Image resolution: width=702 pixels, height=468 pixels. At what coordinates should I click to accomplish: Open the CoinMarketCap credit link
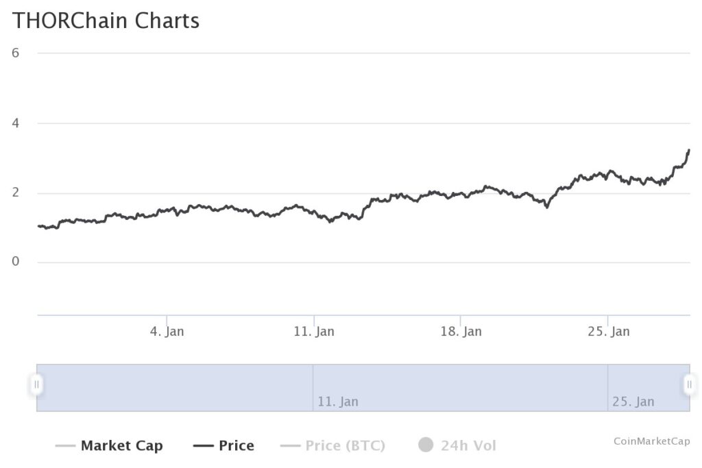tap(651, 441)
